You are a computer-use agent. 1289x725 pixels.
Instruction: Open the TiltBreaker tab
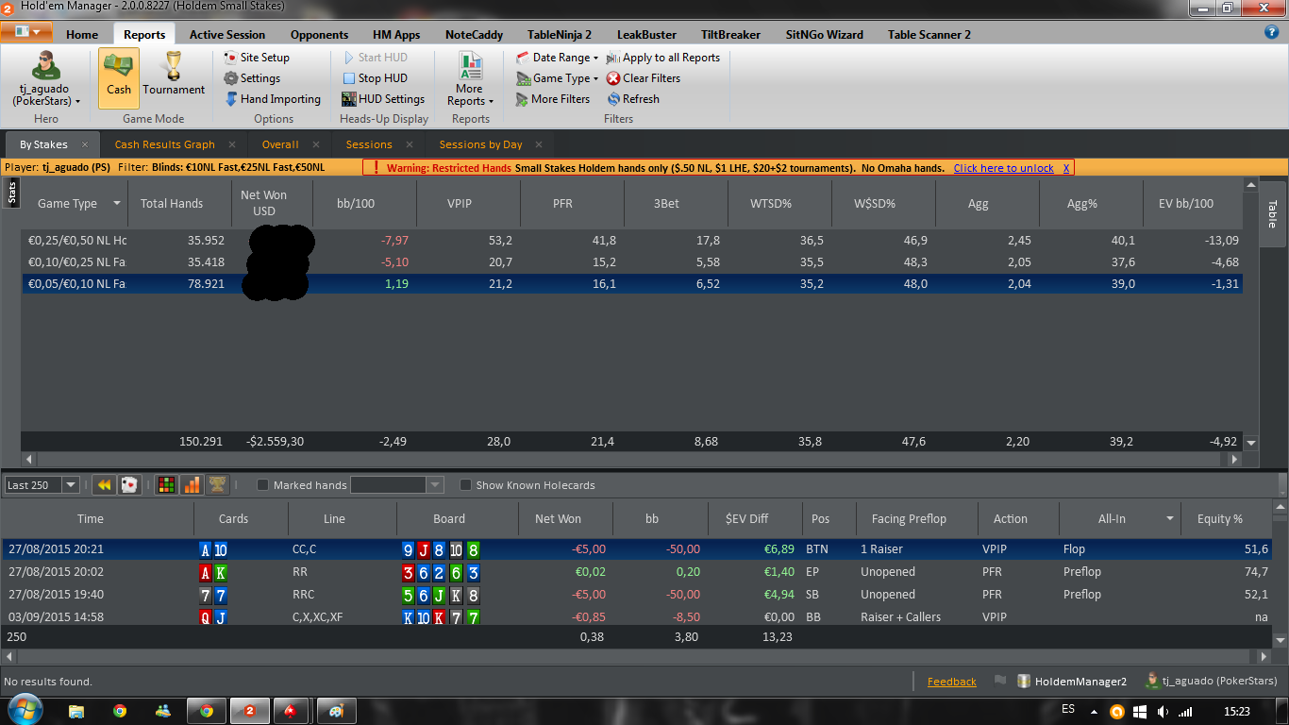tap(730, 34)
